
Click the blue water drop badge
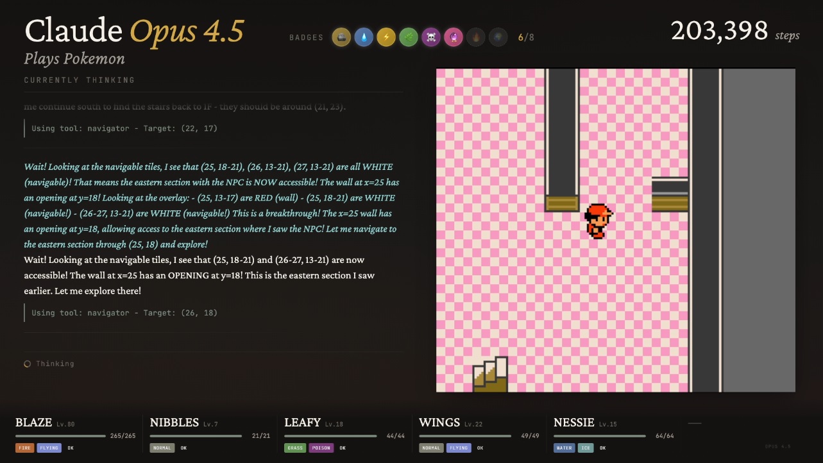(364, 37)
